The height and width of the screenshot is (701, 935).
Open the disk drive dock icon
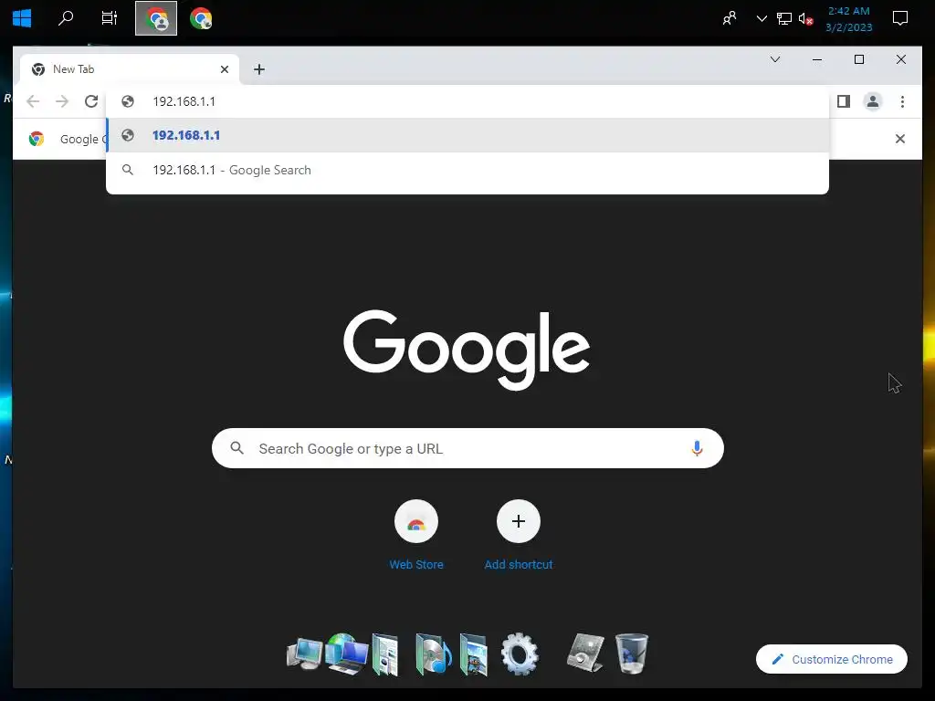585,652
